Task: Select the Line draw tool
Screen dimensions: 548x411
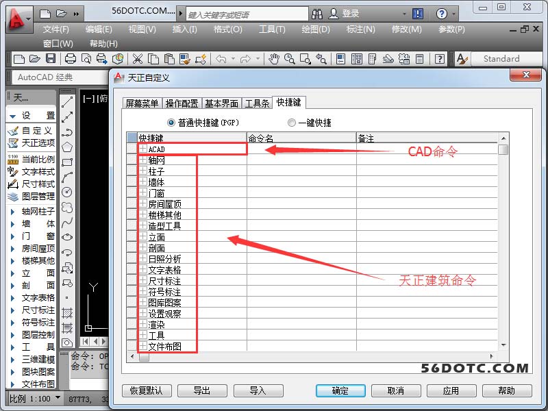Action: 67,101
